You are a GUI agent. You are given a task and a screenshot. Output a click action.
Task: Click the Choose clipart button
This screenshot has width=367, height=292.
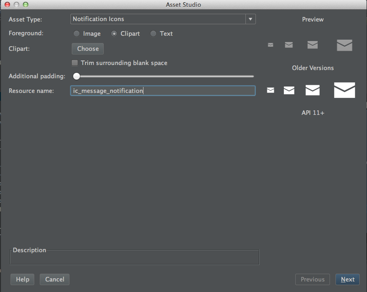[x=88, y=49]
